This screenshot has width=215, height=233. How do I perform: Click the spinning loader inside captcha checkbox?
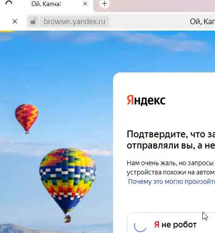click(x=140, y=226)
